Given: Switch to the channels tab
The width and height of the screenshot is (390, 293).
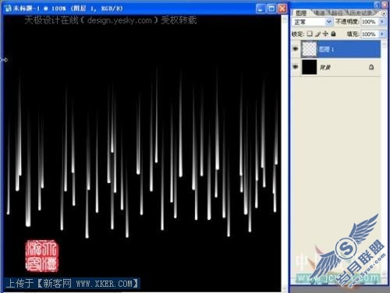Looking at the screenshot, I should click(319, 12).
